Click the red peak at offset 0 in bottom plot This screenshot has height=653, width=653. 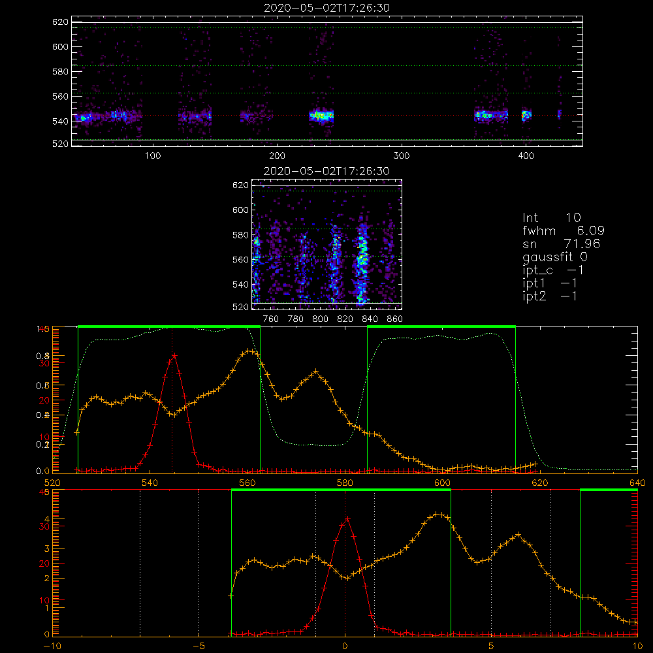pyautogui.click(x=347, y=519)
